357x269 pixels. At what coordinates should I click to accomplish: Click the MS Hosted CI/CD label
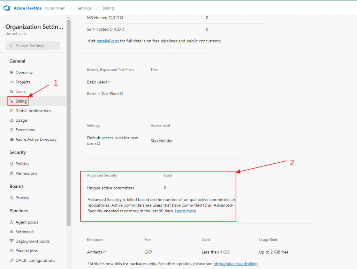(x=103, y=18)
